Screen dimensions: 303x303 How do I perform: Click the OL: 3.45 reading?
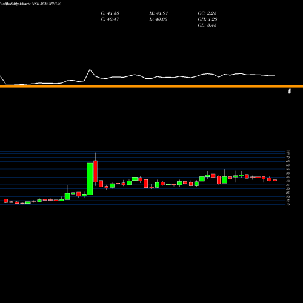pos(207,25)
